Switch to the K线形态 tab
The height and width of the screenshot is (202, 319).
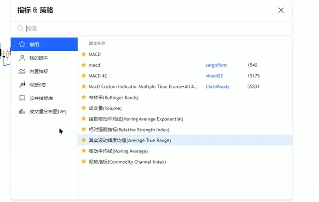tap(44, 85)
